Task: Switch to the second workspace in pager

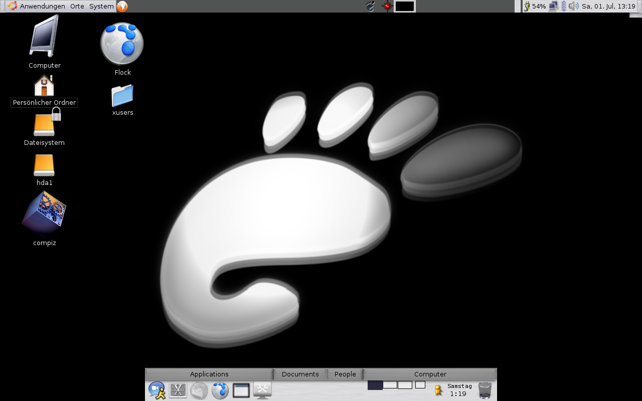Action: 390,385
